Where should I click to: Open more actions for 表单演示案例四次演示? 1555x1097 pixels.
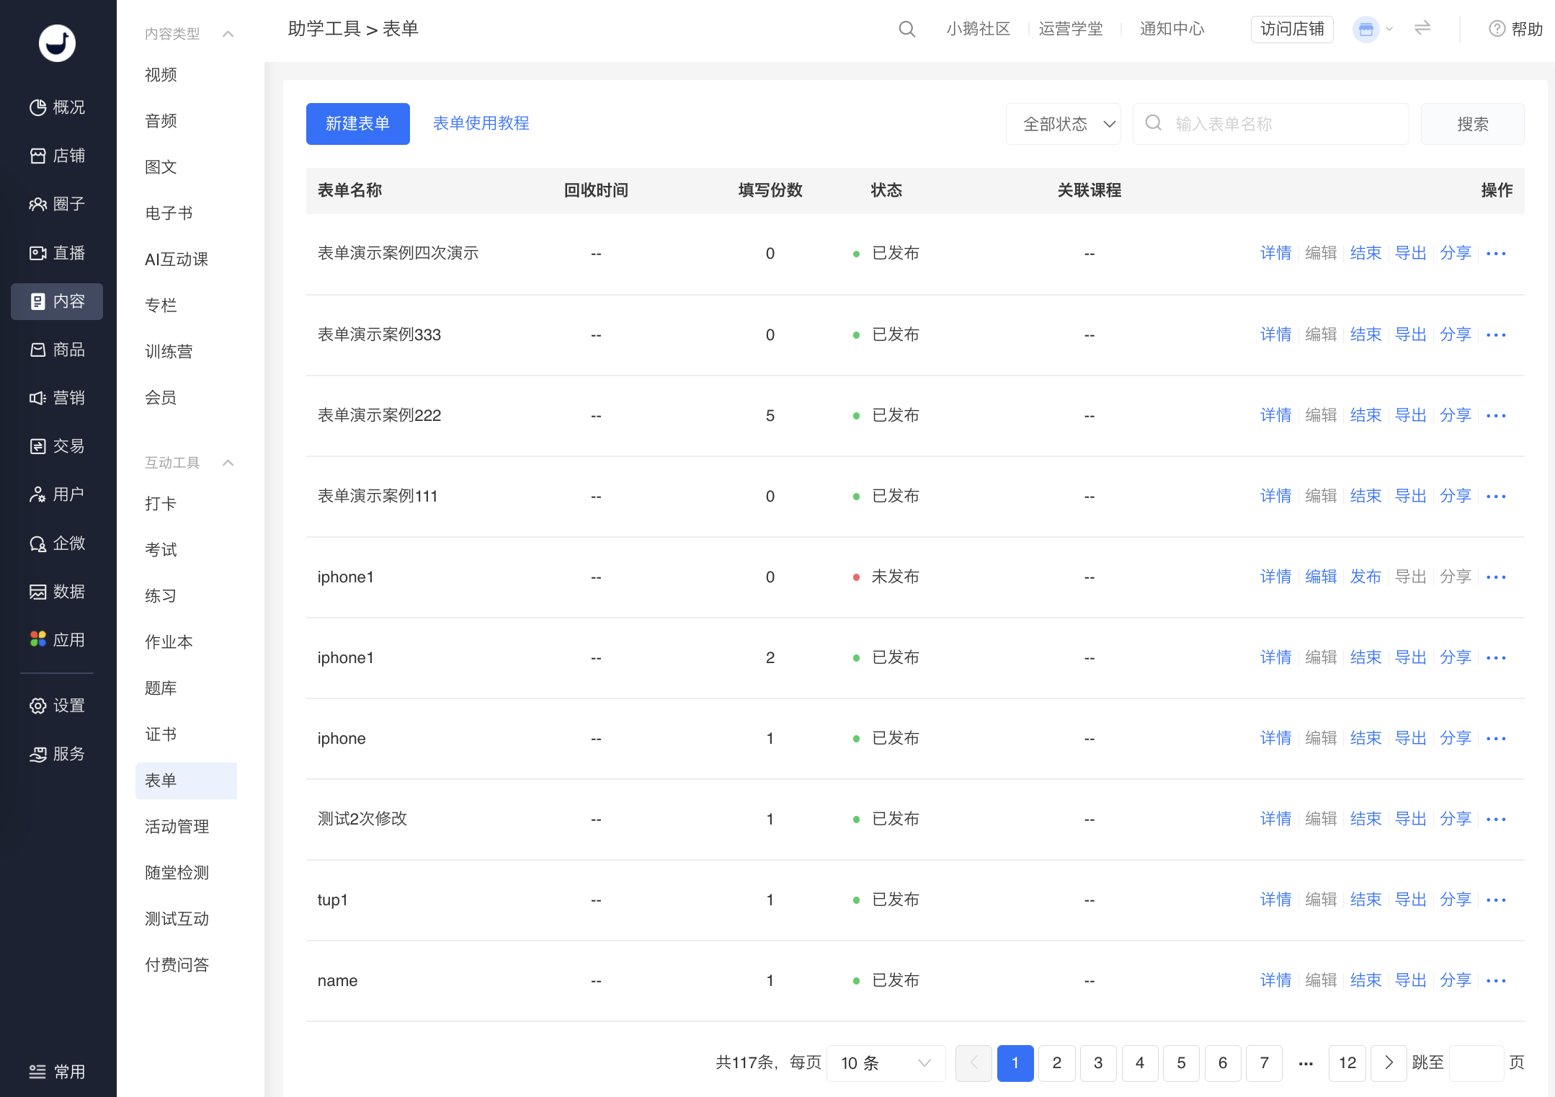1496,254
